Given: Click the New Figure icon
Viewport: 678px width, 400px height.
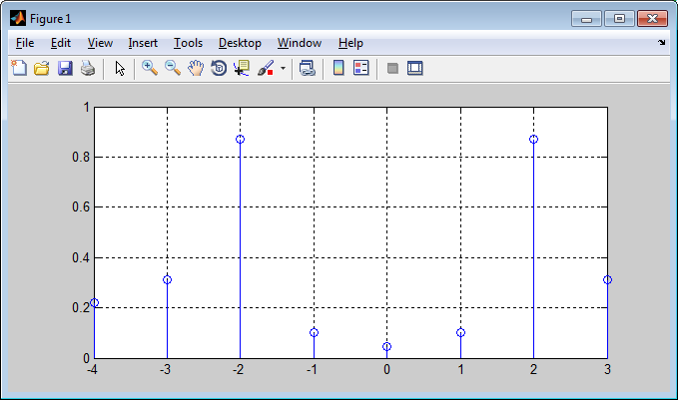Looking at the screenshot, I should click(x=19, y=68).
